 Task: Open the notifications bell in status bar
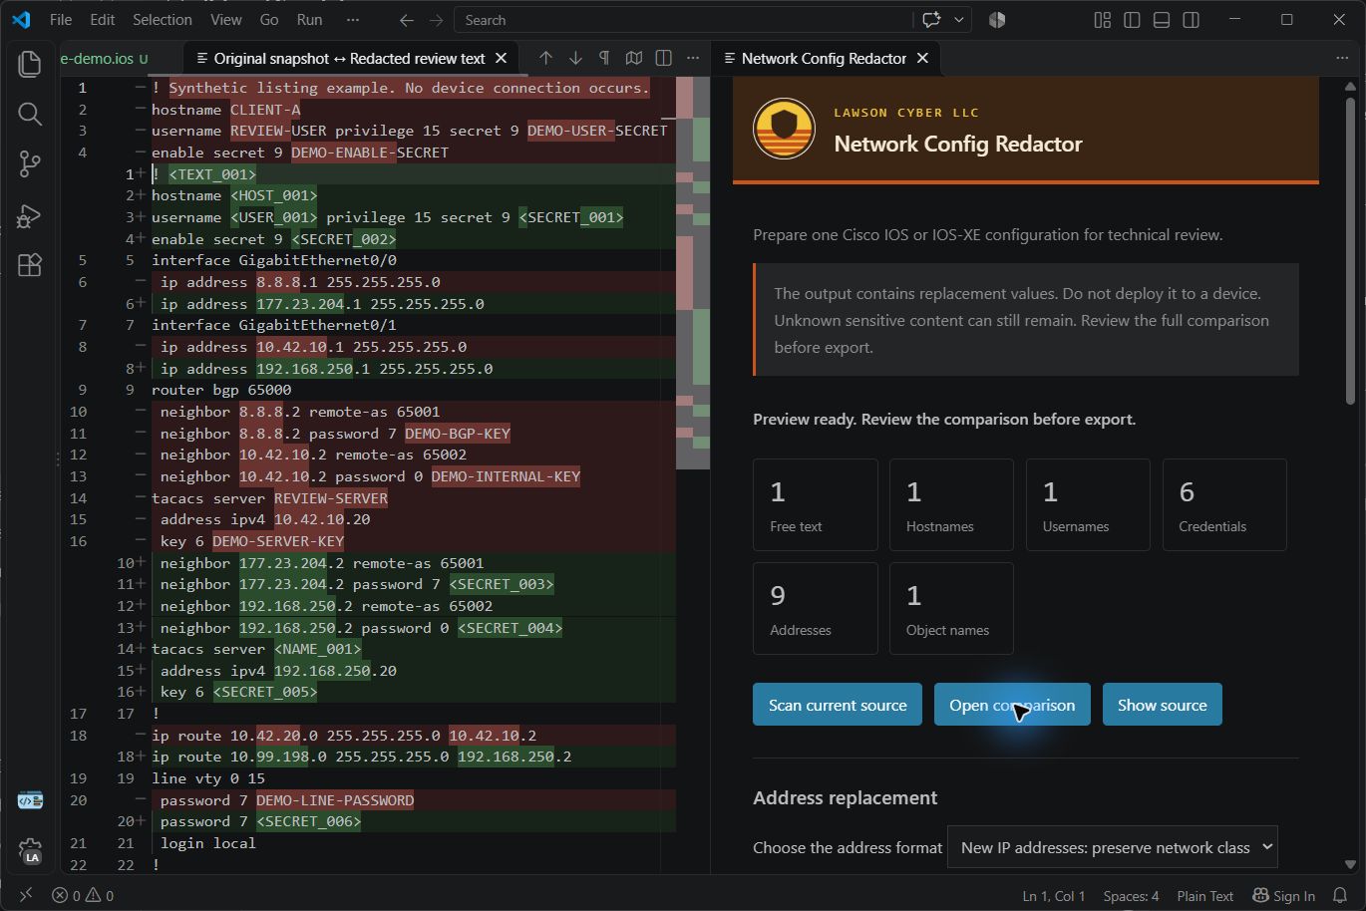(x=1340, y=895)
